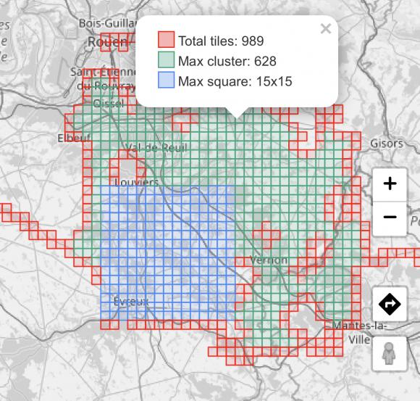Zoom out with the minus button
The image size is (420, 401).
pyautogui.click(x=390, y=218)
